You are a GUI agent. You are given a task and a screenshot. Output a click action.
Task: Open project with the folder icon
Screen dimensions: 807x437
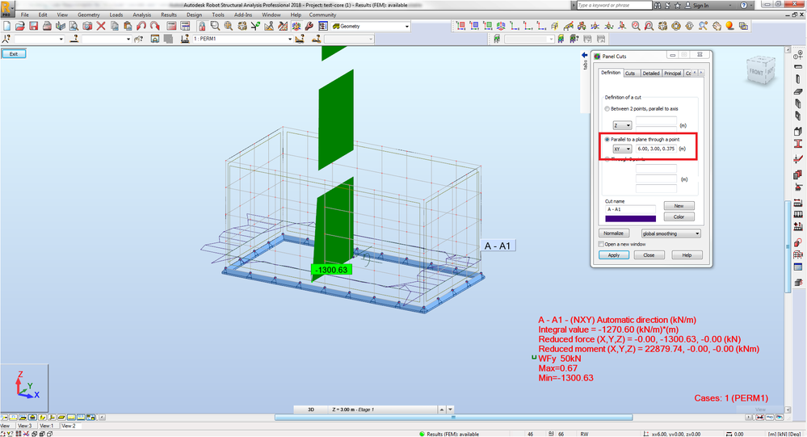coord(20,26)
